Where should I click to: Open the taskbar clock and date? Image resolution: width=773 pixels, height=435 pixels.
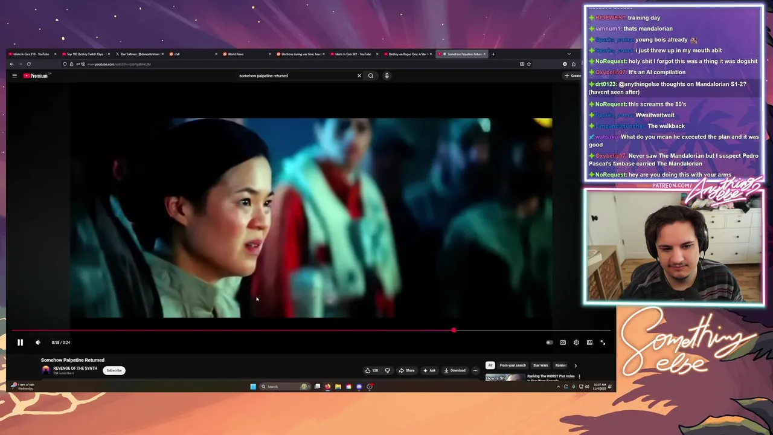click(x=600, y=386)
